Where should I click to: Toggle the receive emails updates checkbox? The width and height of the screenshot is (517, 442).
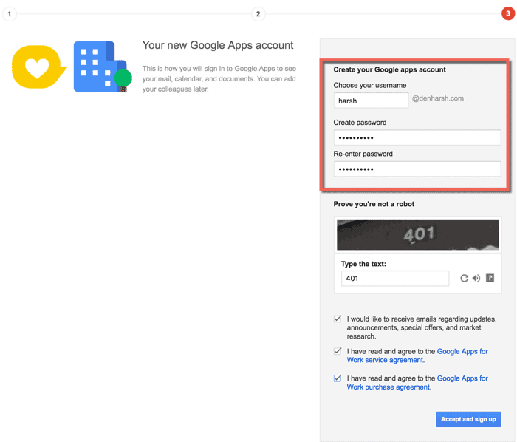click(x=338, y=319)
